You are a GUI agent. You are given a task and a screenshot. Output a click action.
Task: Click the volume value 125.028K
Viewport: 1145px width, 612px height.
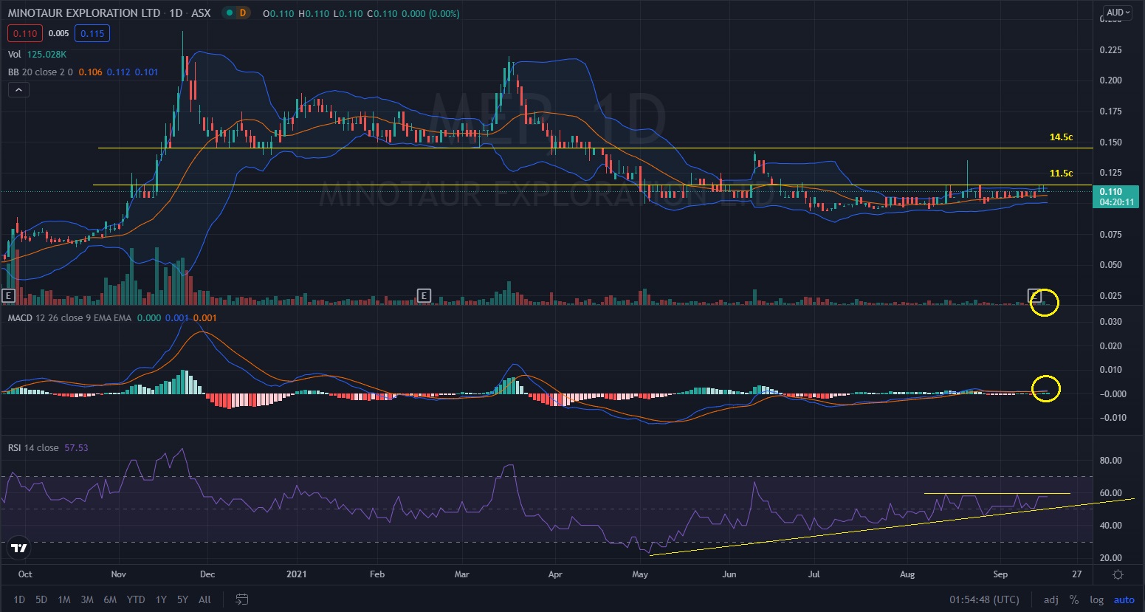[47, 55]
